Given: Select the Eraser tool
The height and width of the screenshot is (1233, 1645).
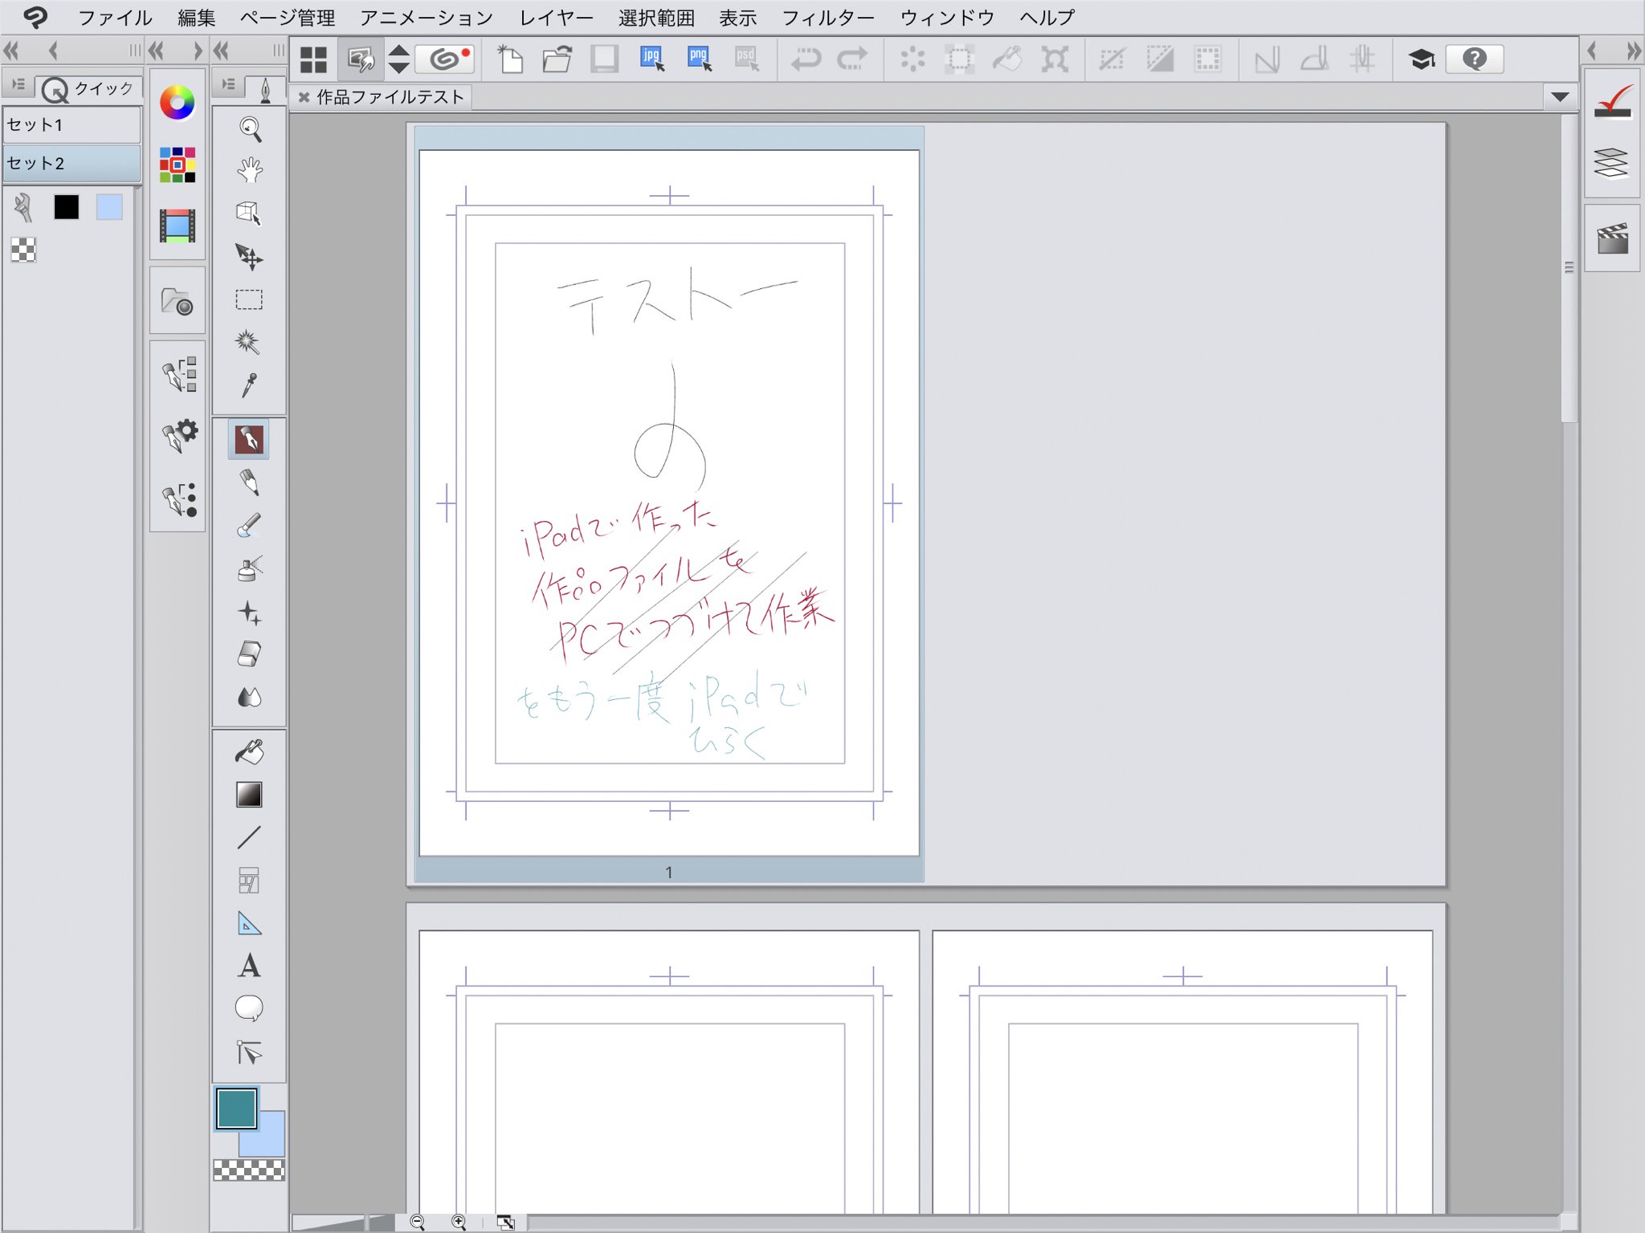Looking at the screenshot, I should coord(249,654).
